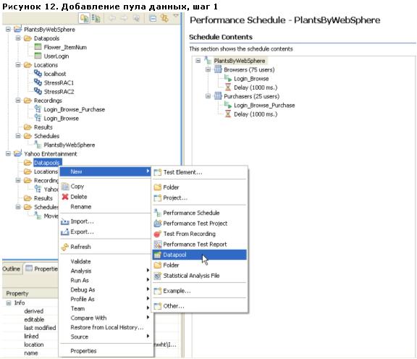The width and height of the screenshot is (417, 359).
Task: Choose Project... in New submenu
Action: pos(175,198)
